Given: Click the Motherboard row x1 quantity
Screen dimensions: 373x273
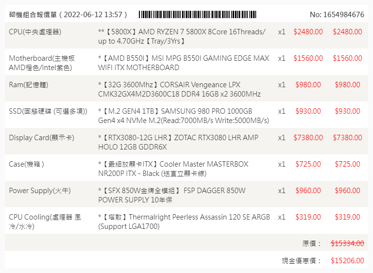Looking at the screenshot, I should click(282, 58).
